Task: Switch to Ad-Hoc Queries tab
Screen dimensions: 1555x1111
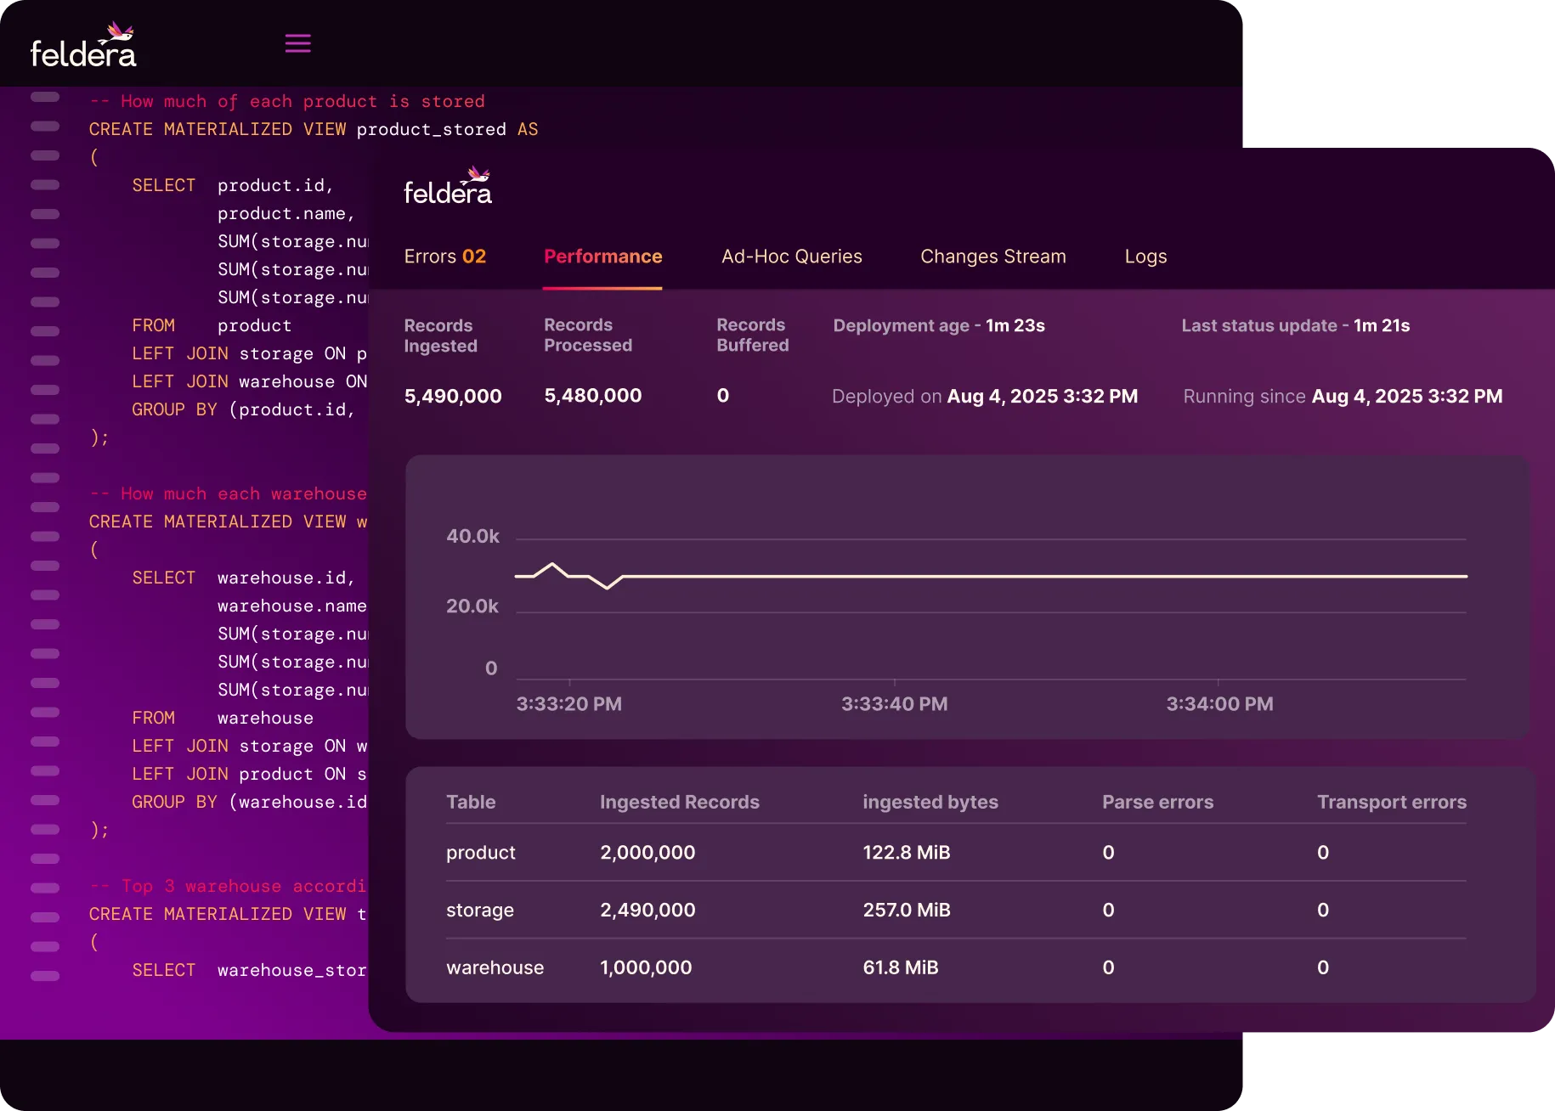Action: click(791, 257)
